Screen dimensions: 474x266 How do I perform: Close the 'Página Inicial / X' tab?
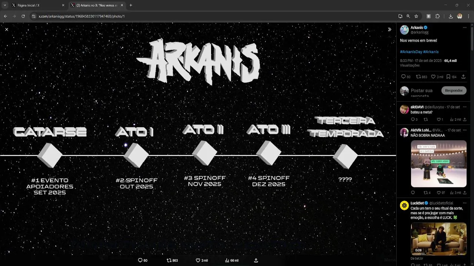click(63, 5)
